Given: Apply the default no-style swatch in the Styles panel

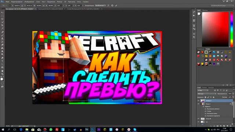Looking at the screenshot, I should pos(198,52).
